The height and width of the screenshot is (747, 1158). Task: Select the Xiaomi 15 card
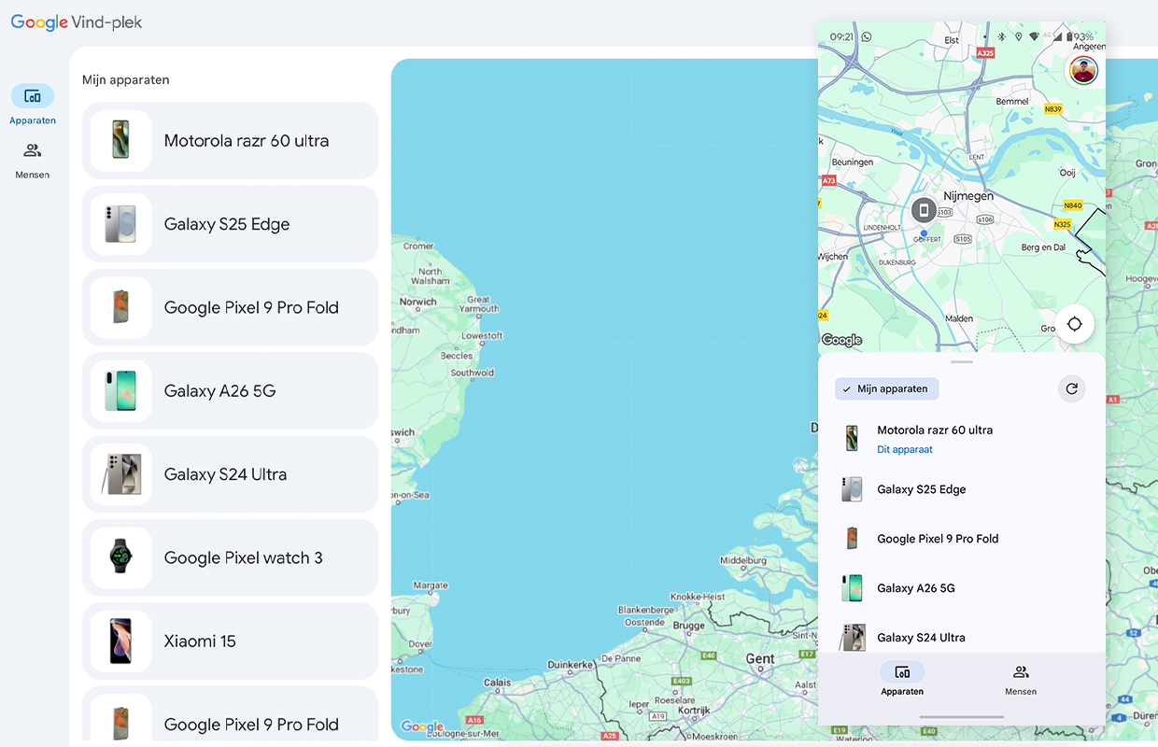pyautogui.click(x=230, y=641)
